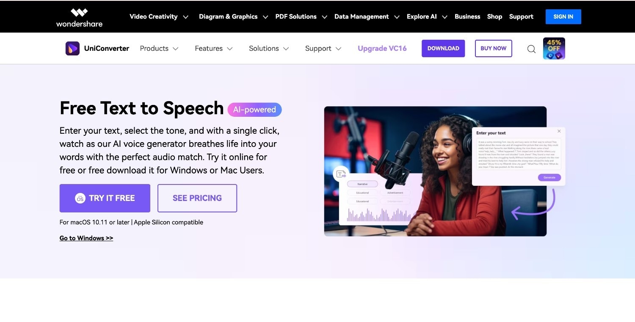Click the text-to-speech icon on hero image
The image size is (635, 322).
pyautogui.click(x=341, y=174)
